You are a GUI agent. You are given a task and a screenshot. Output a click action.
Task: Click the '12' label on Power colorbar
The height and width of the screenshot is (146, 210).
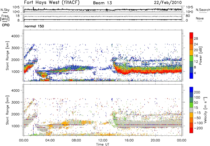tap(196, 62)
